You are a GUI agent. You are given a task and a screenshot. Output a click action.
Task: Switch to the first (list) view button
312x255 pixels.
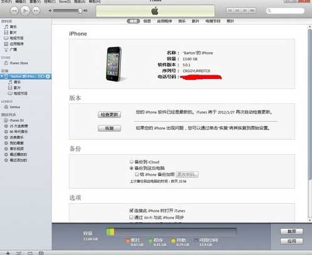(x=230, y=11)
